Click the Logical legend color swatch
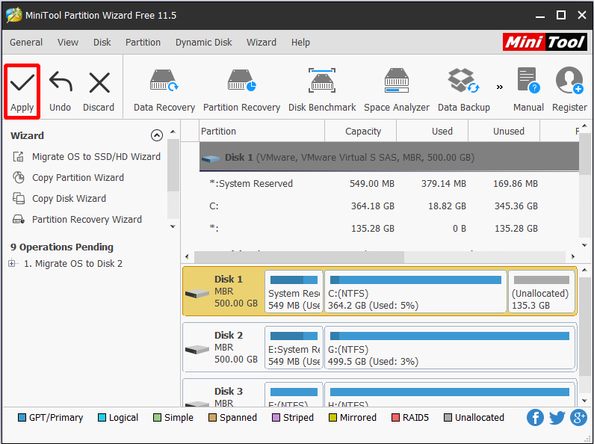Image resolution: width=594 pixels, height=444 pixels. tap(102, 418)
